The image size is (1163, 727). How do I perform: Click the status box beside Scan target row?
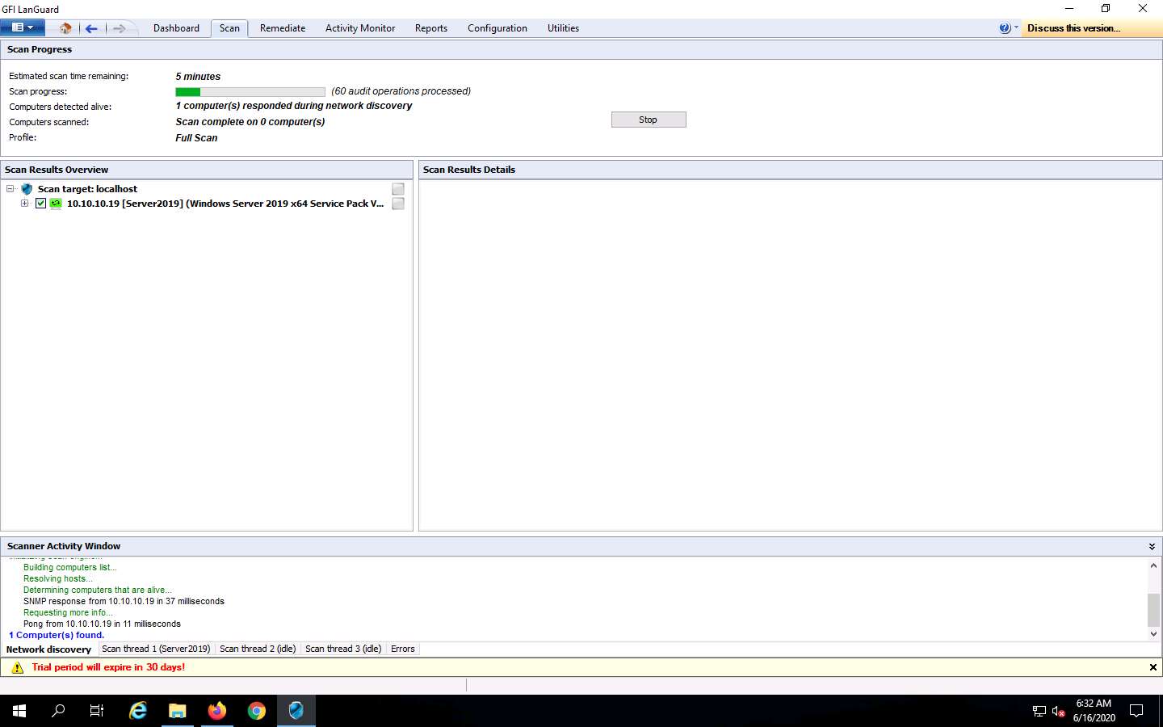[398, 189]
